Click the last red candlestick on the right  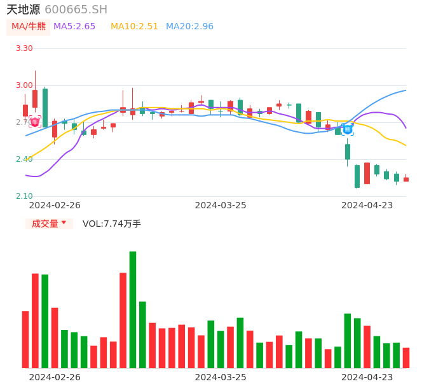[406, 180]
